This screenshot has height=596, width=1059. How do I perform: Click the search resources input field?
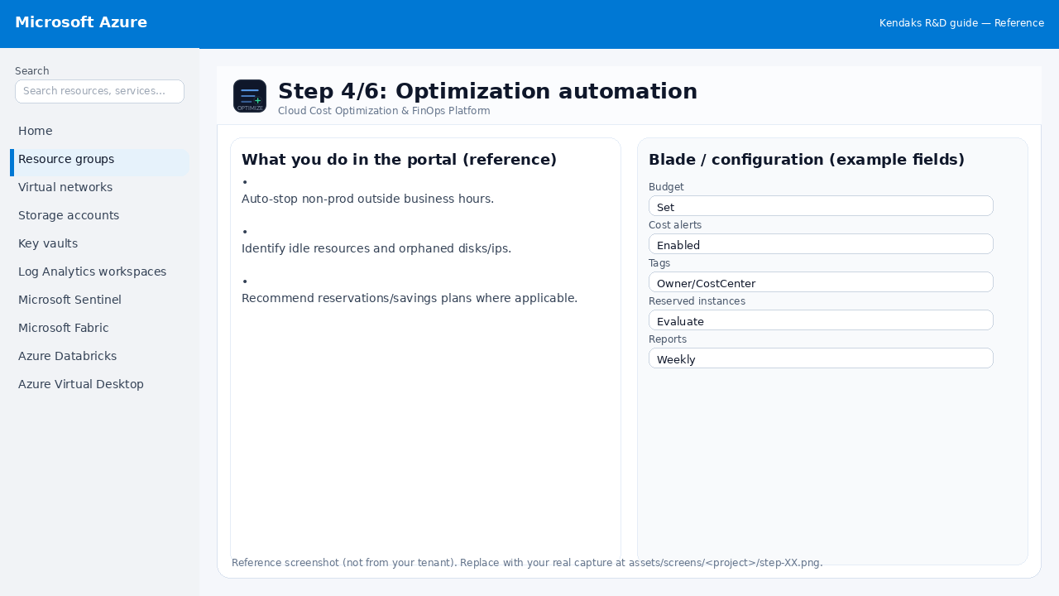click(x=99, y=91)
